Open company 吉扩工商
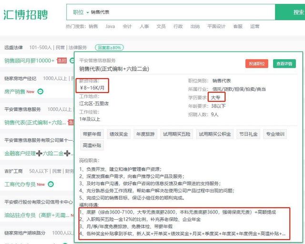 [13, 171]
